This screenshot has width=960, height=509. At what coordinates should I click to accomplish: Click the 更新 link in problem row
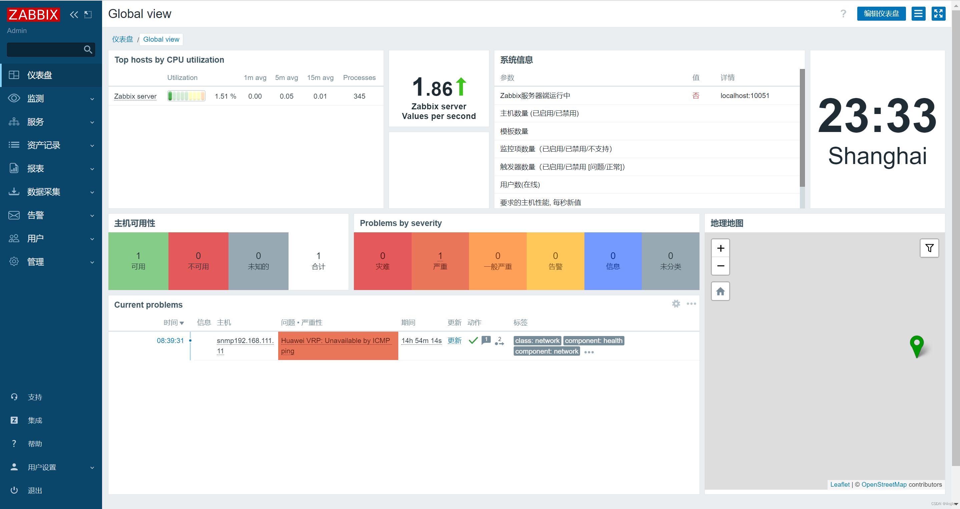454,341
